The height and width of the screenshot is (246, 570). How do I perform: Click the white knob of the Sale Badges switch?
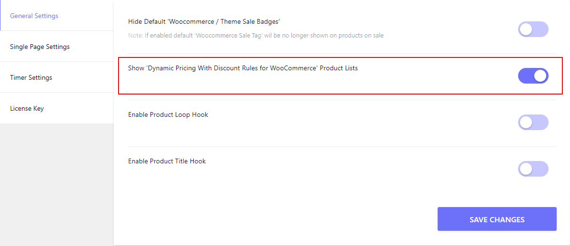point(526,29)
